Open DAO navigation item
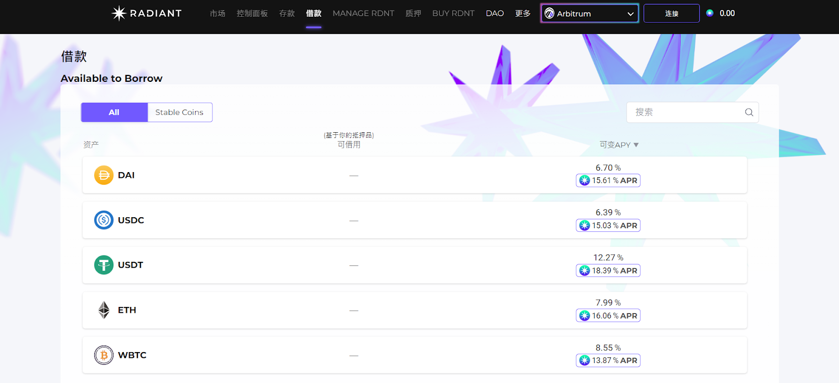 click(495, 13)
